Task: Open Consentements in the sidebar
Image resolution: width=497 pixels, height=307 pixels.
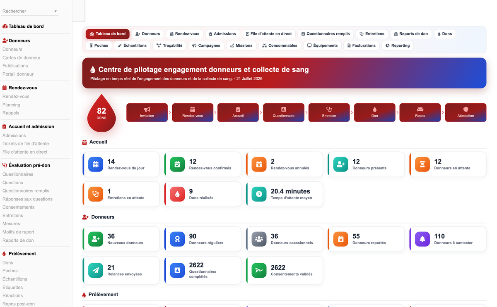Action: (19, 207)
